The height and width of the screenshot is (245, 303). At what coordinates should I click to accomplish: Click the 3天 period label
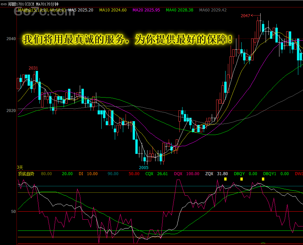[x=20, y=167]
